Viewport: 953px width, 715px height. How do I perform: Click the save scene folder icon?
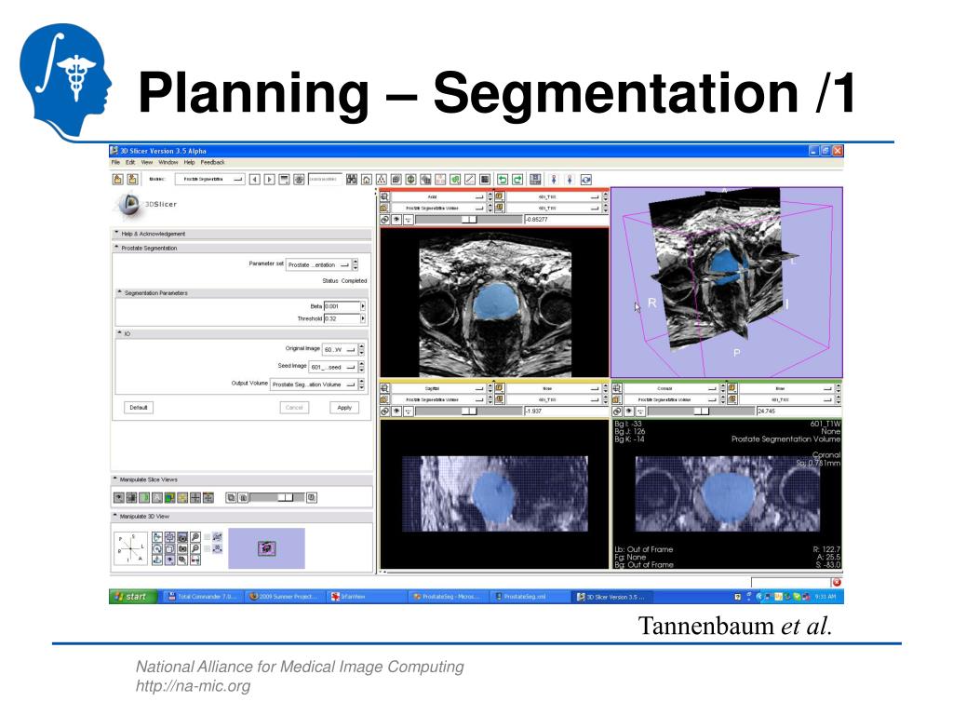point(132,180)
